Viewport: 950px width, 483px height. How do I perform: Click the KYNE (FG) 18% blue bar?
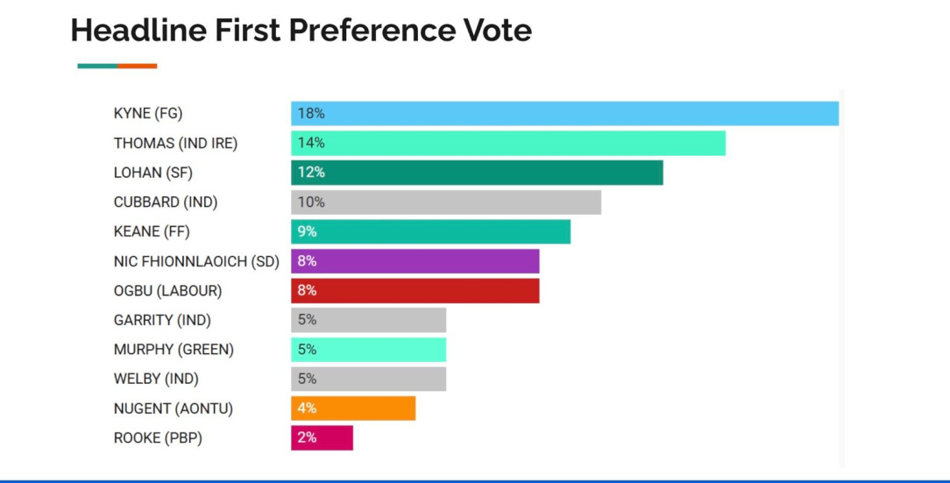(x=564, y=113)
